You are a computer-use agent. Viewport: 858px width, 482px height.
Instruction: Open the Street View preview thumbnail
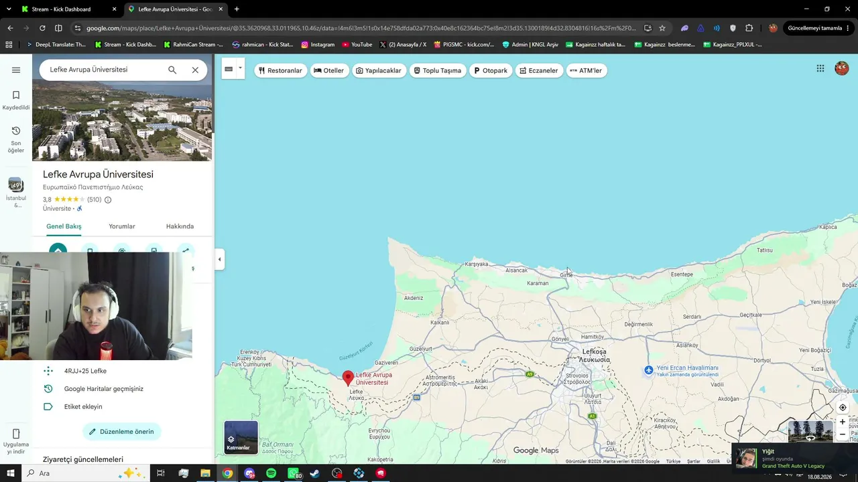click(810, 431)
